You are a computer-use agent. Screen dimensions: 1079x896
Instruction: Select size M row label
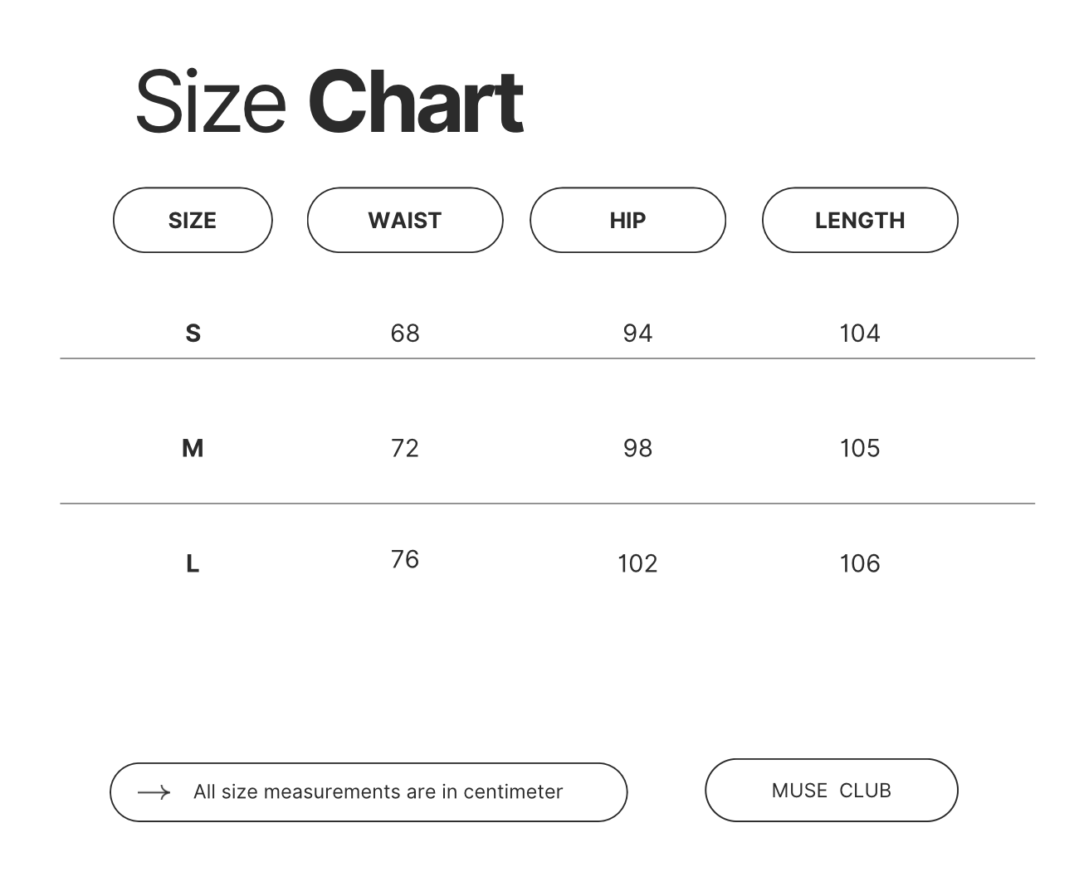pyautogui.click(x=193, y=449)
